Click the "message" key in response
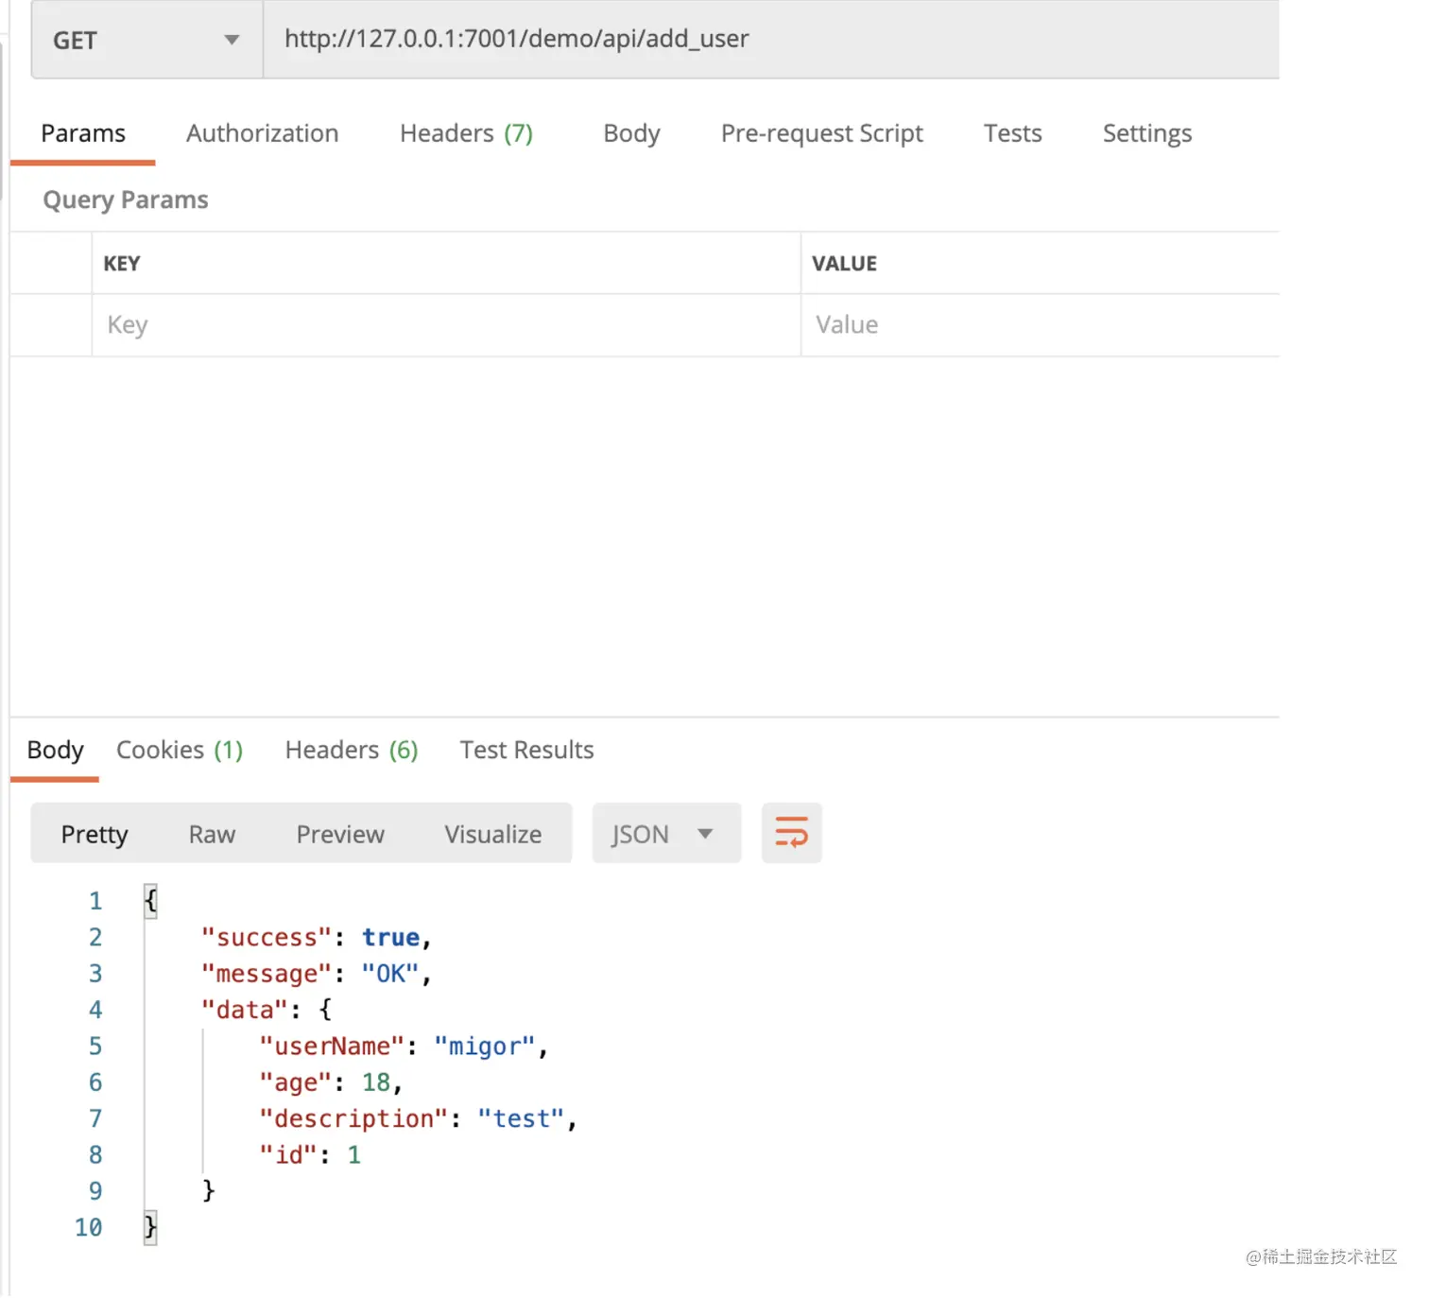The width and height of the screenshot is (1429, 1298). (x=267, y=974)
